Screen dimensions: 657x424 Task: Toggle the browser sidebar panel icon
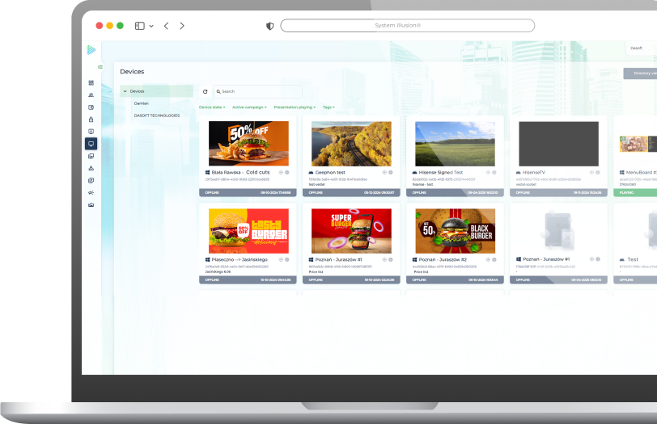(139, 26)
